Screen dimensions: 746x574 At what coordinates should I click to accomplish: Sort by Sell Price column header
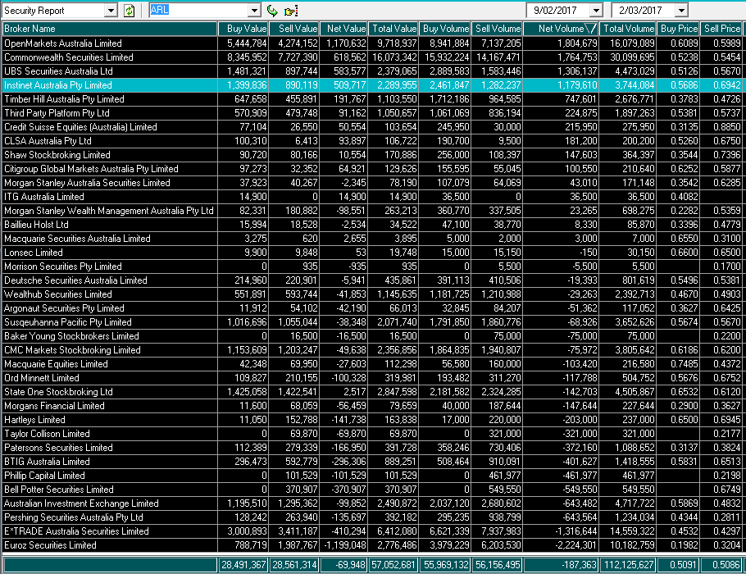721,29
